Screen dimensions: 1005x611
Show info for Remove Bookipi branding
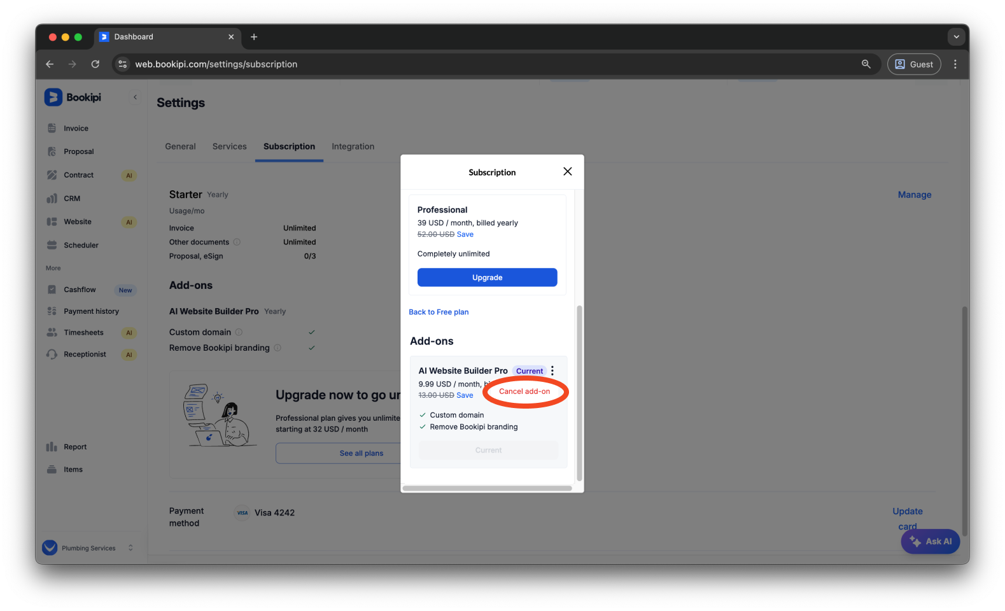click(278, 348)
